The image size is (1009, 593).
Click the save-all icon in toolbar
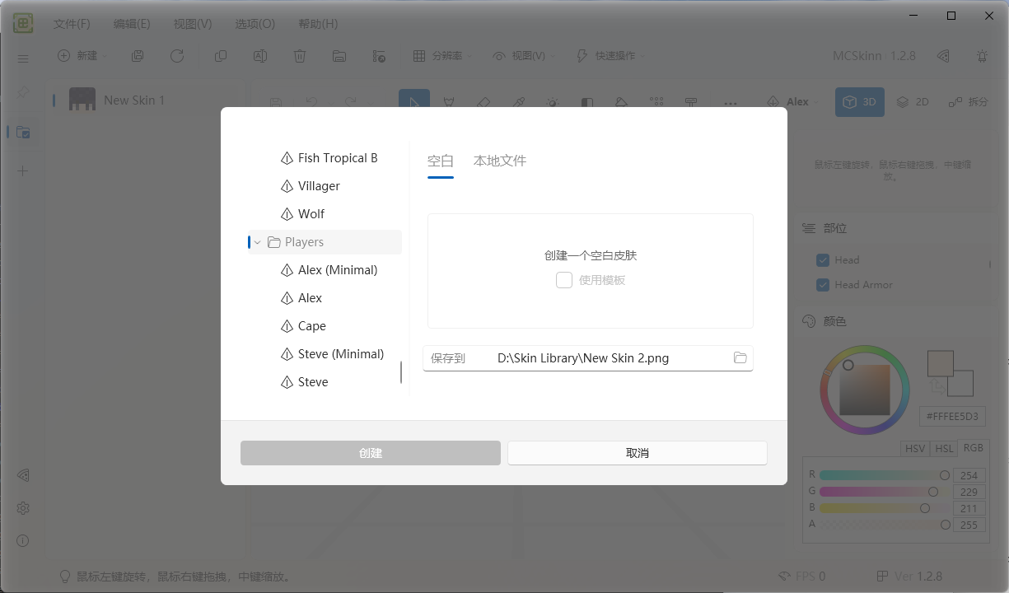click(138, 56)
